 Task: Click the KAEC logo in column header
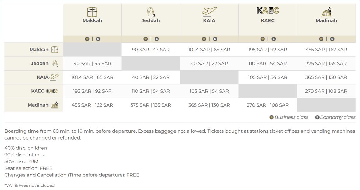click(268, 11)
